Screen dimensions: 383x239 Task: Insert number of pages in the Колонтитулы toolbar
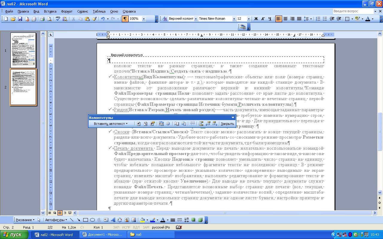pos(146,123)
